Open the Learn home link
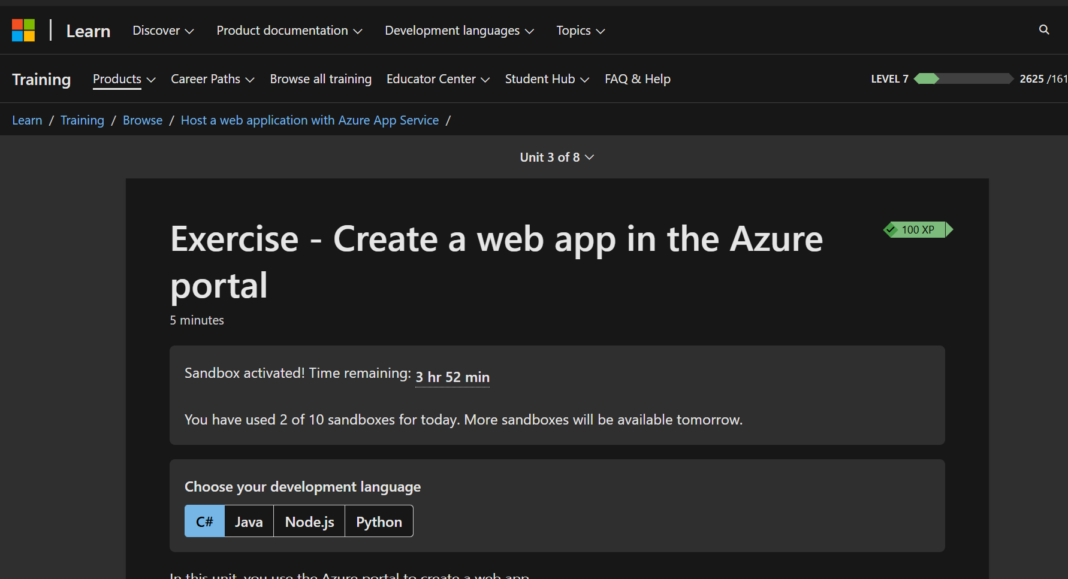Screen dimensions: 1068x579 point(88,31)
